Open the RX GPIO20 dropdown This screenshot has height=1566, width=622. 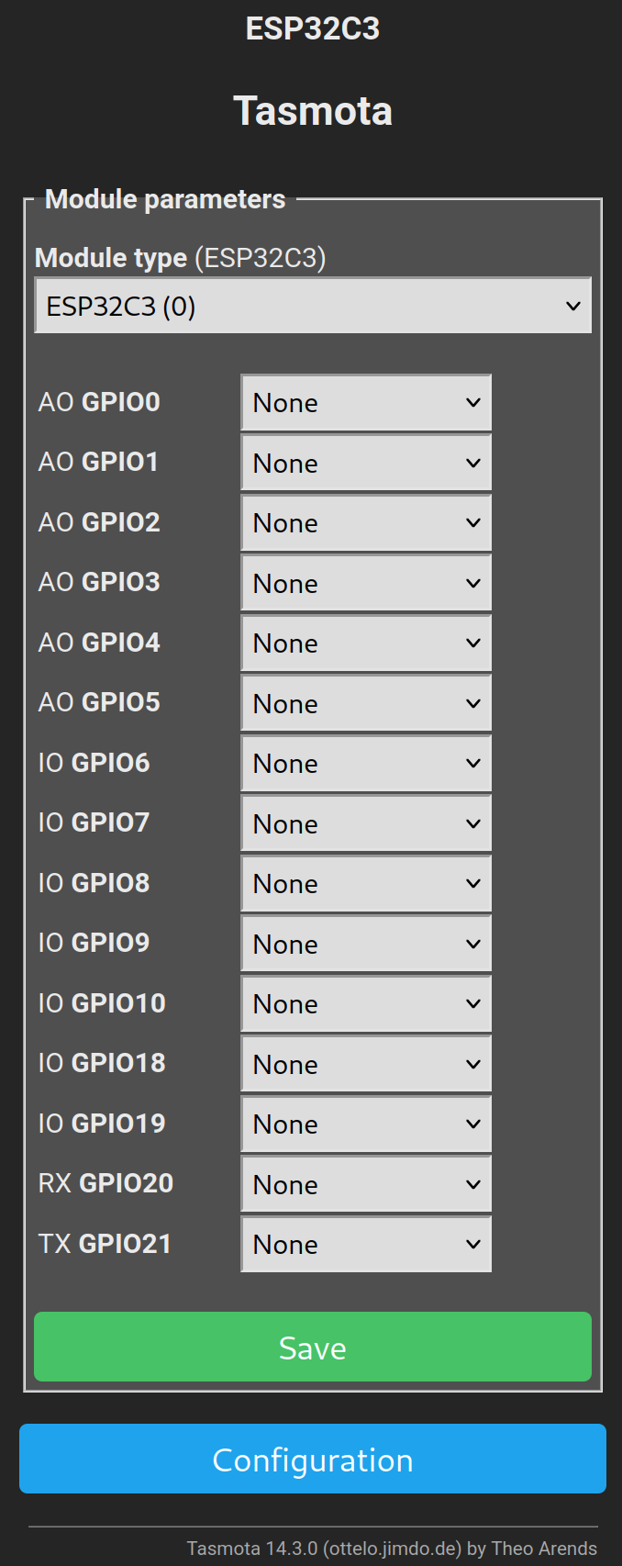click(366, 1184)
